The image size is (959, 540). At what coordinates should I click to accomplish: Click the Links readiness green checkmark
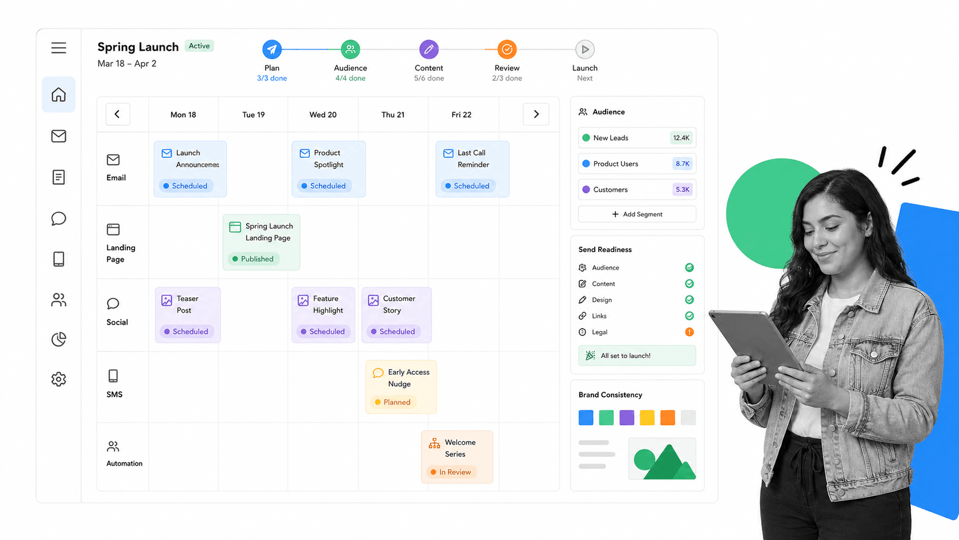click(x=689, y=316)
